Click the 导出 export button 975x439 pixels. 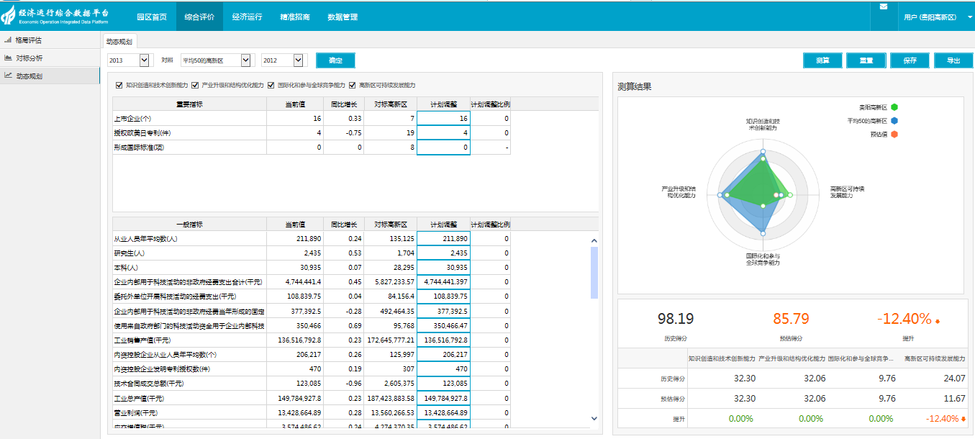pos(953,60)
